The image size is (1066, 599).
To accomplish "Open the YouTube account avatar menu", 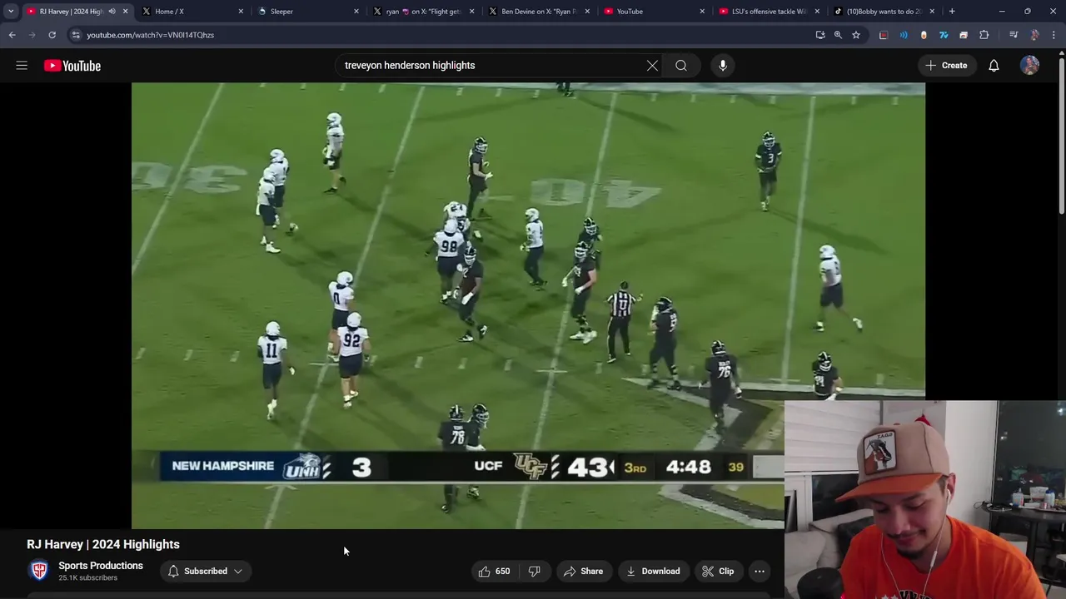I will pyautogui.click(x=1030, y=65).
